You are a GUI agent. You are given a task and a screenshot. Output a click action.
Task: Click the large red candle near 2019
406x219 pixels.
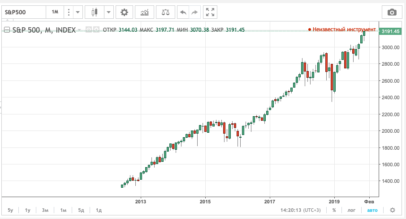tap(332, 77)
